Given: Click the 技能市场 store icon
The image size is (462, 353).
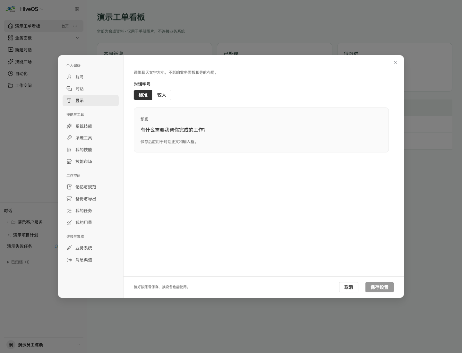Looking at the screenshot, I should point(69,161).
